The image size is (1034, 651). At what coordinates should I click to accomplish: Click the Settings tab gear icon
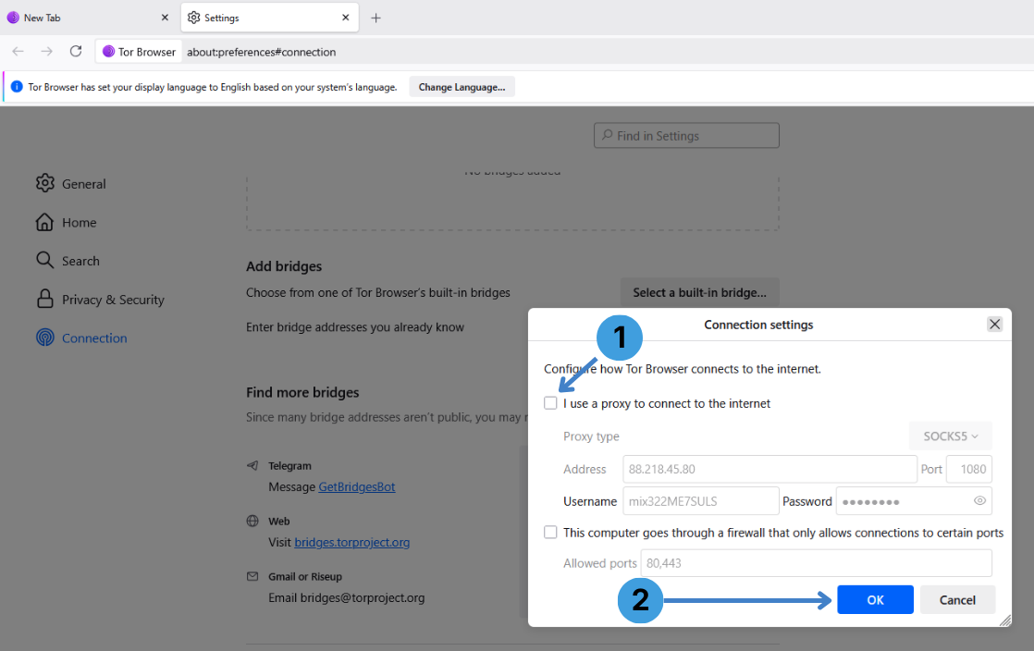194,18
